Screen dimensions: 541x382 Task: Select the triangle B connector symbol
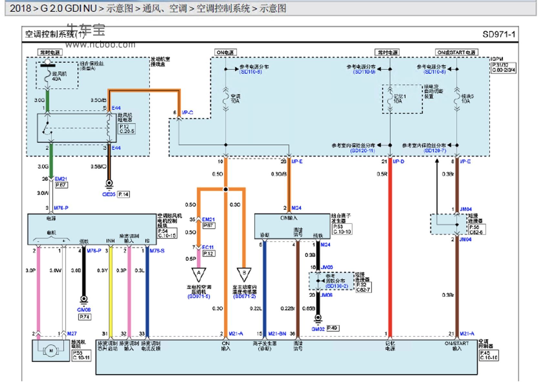pos(244,274)
